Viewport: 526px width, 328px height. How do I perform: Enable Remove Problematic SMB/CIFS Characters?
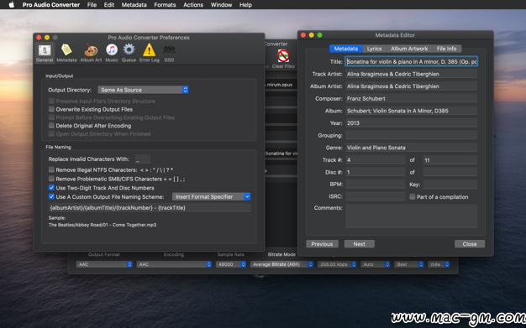coord(51,179)
